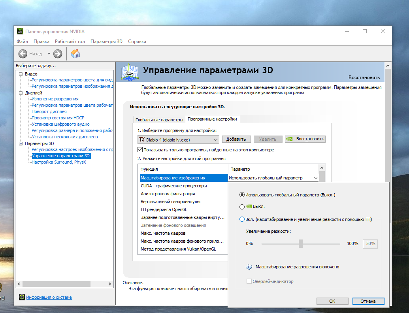
Task: Switch to the Программные настройки tab
Action: point(212,119)
